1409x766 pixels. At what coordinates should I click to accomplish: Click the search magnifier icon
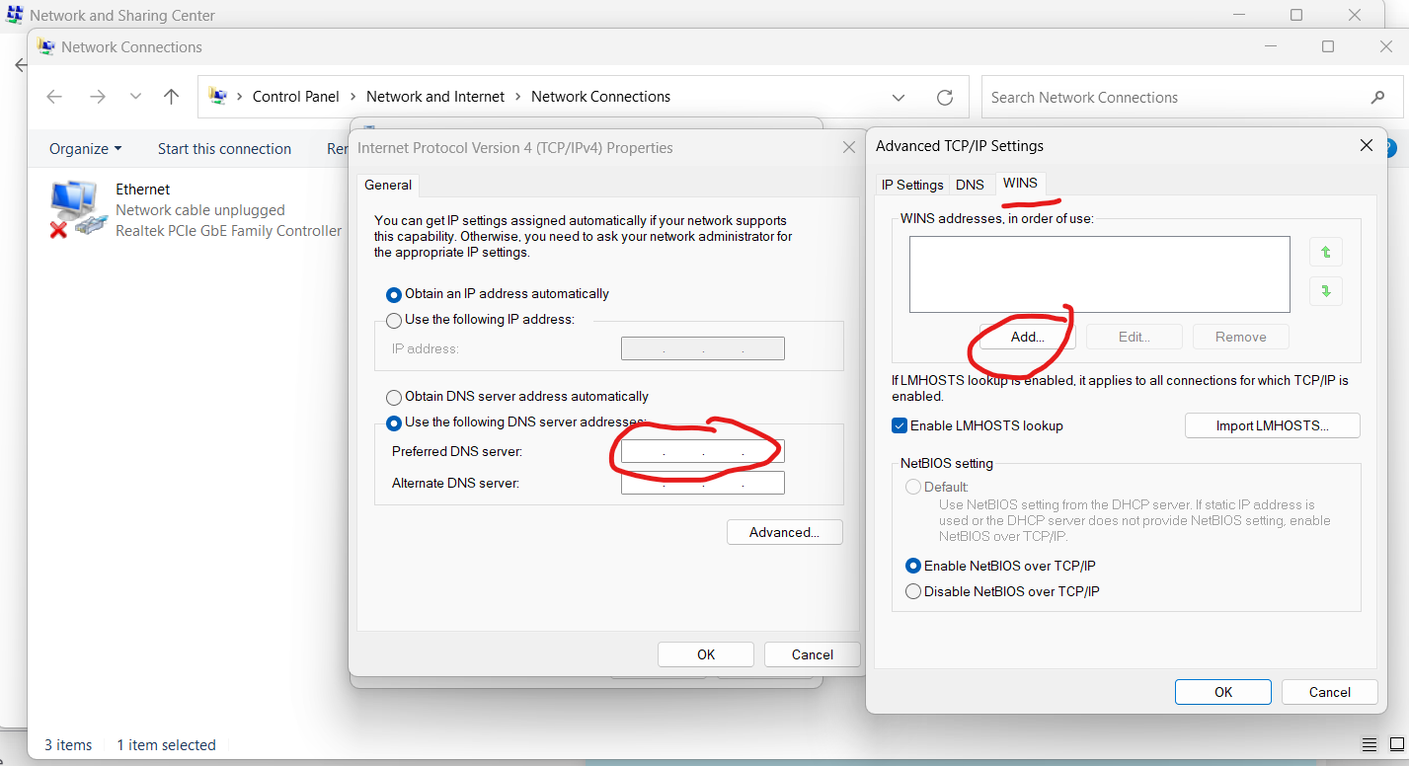click(1377, 97)
